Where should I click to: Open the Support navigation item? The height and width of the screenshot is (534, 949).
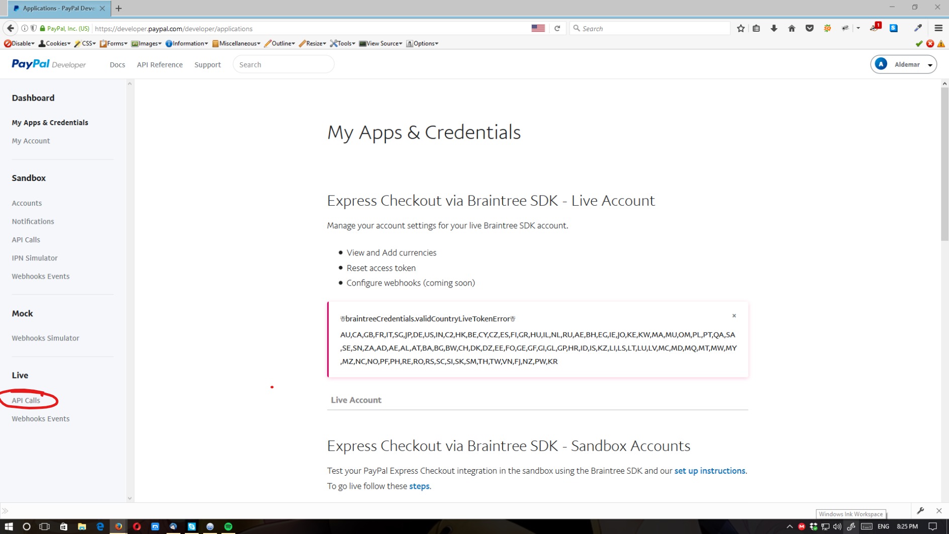point(208,65)
